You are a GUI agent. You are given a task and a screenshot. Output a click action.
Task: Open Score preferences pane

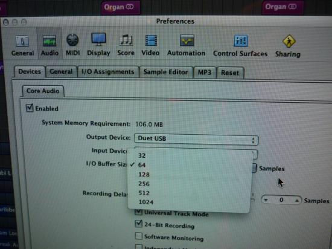pyautogui.click(x=126, y=45)
